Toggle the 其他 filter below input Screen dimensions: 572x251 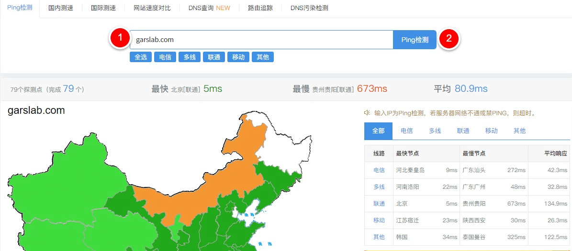tap(263, 57)
